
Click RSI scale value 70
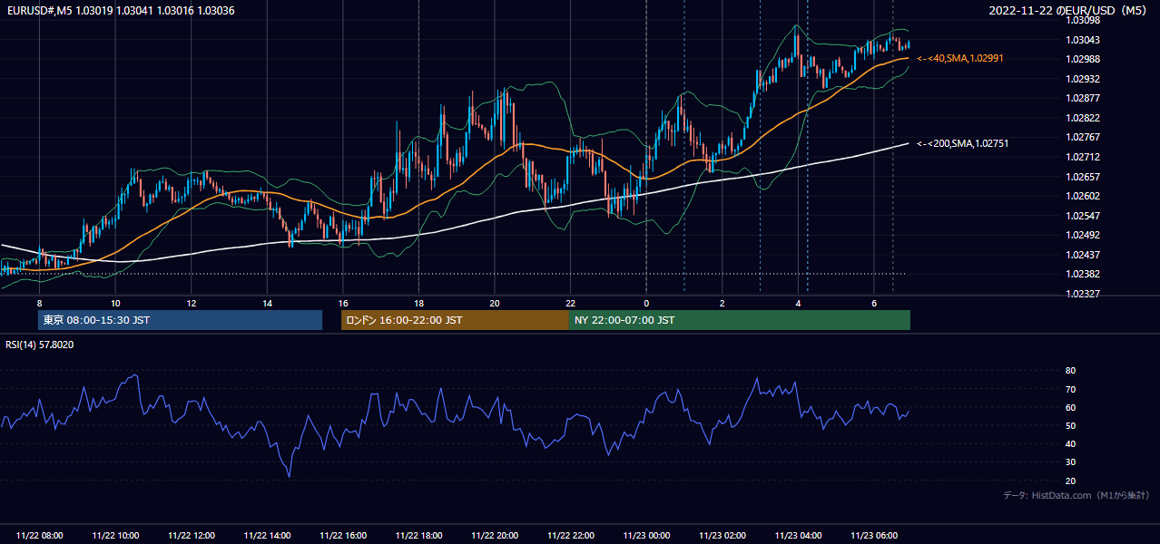tap(1071, 389)
